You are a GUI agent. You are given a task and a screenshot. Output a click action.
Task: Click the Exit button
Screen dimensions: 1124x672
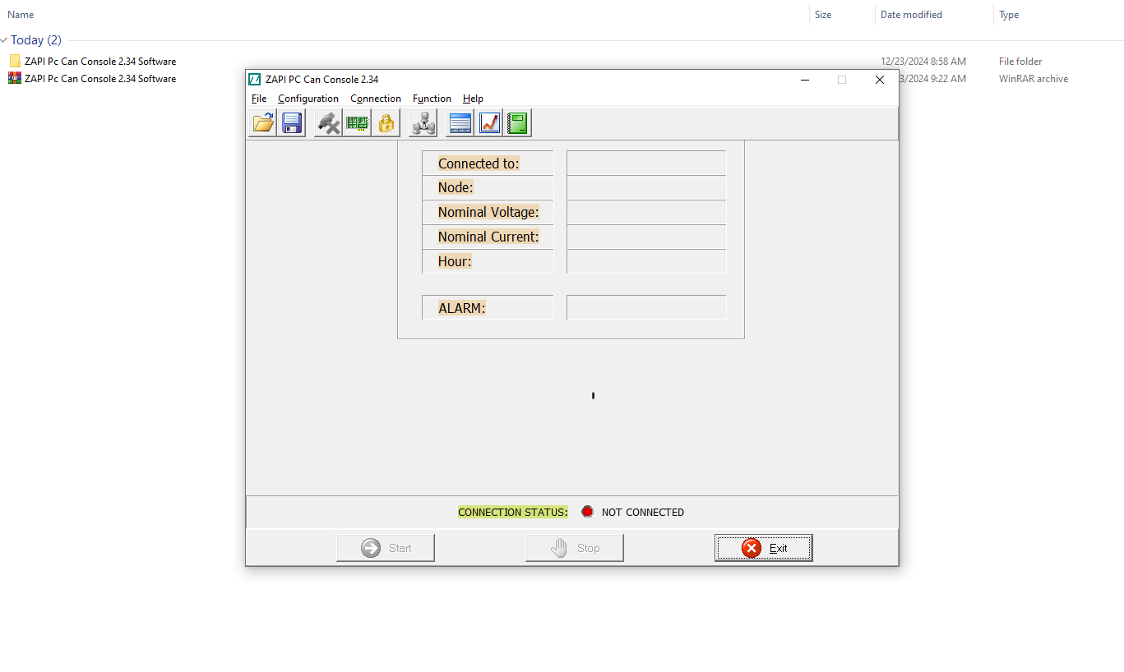(x=764, y=548)
